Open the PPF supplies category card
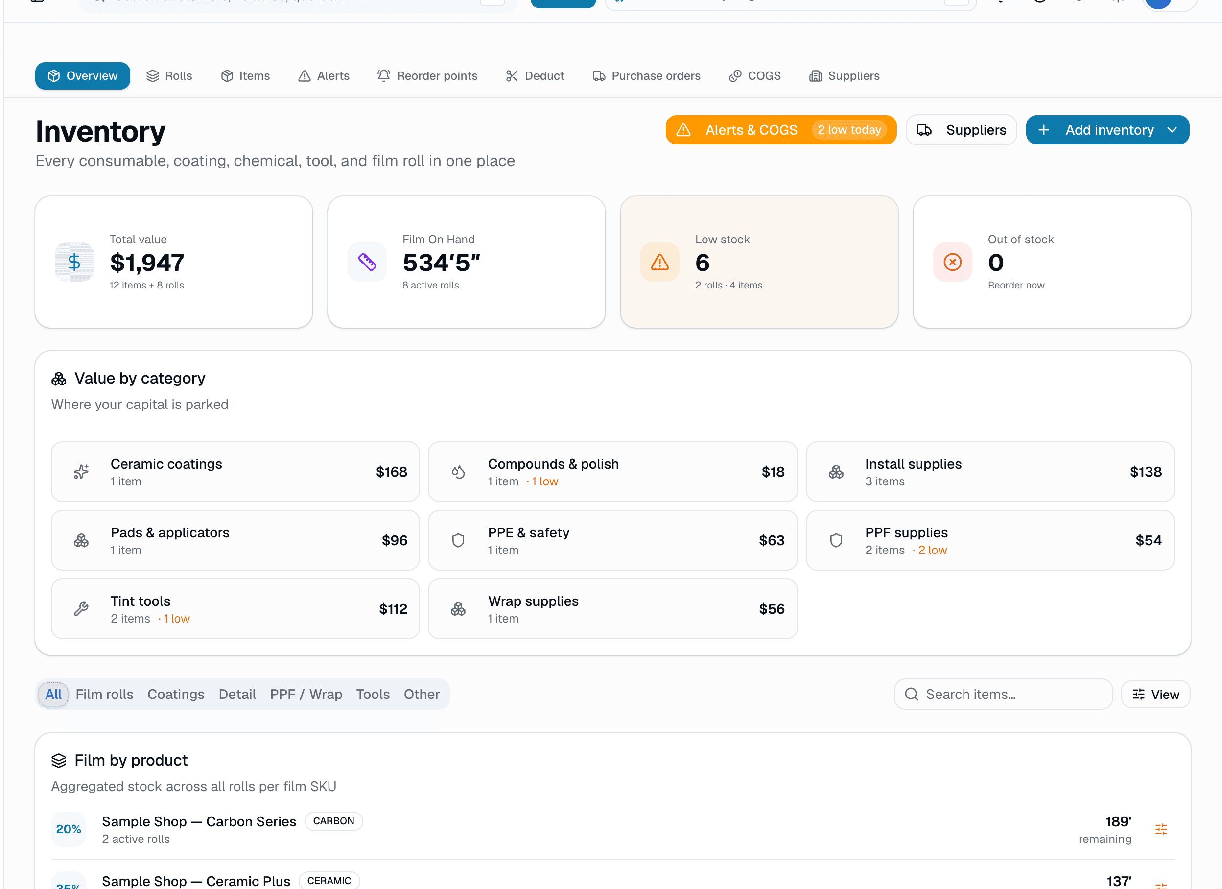The width and height of the screenshot is (1222, 889). click(989, 540)
